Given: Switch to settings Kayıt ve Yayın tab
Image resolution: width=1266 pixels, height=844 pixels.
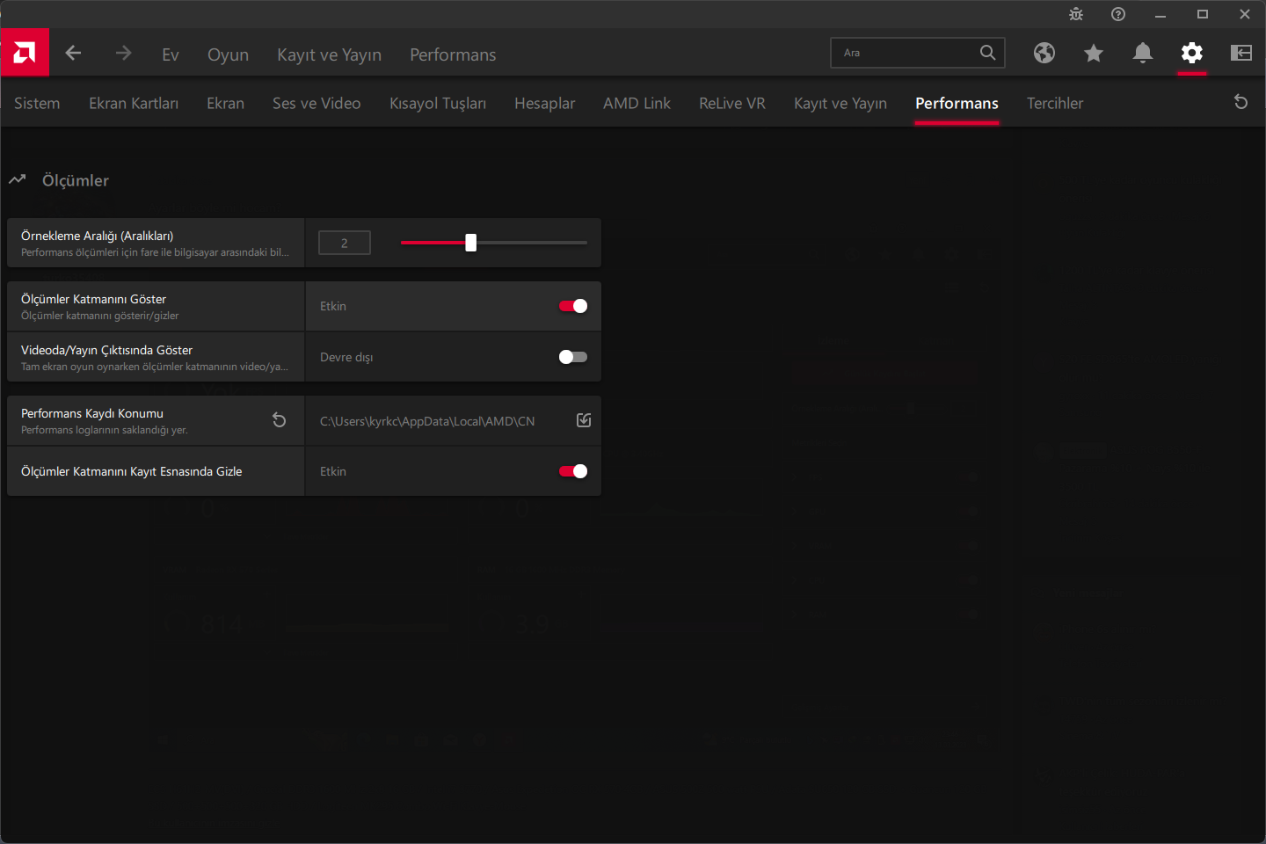Looking at the screenshot, I should 840,103.
